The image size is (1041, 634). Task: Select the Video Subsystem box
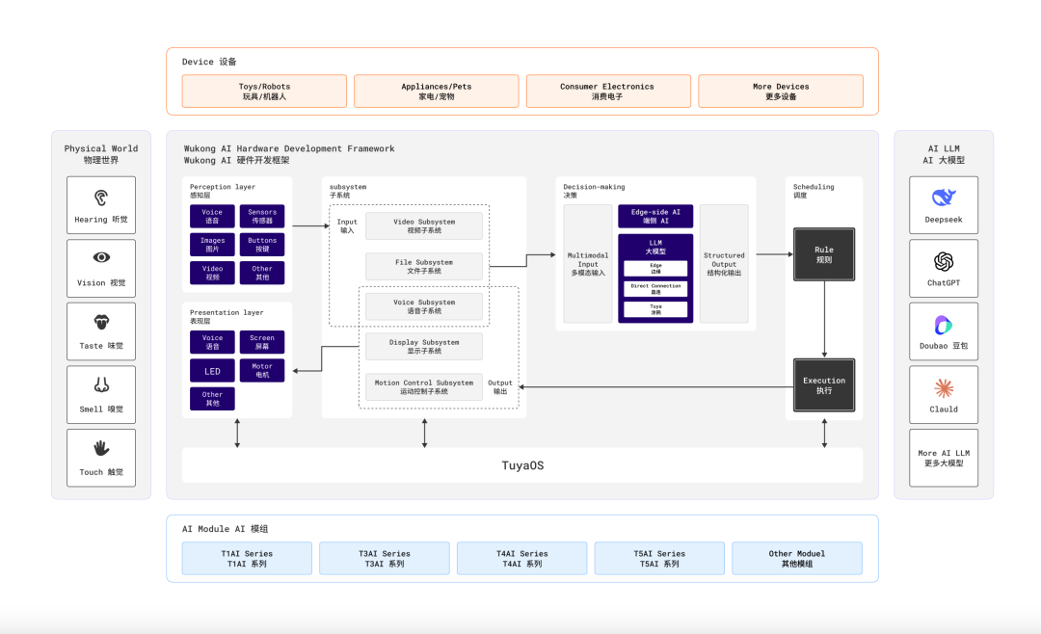[x=424, y=225]
